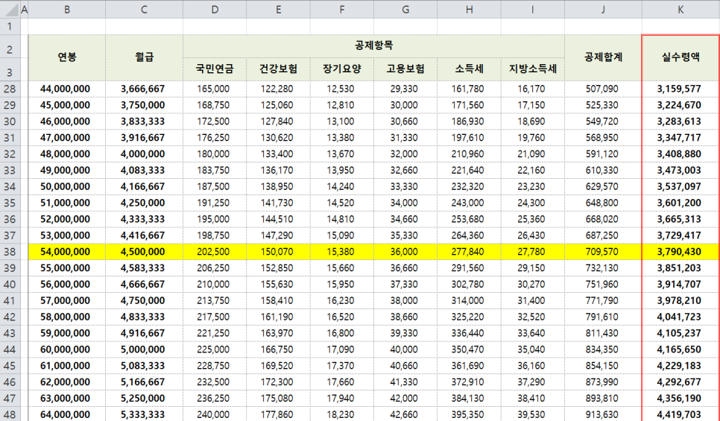
Task: Click the 장기요양 header cell
Action: tap(341, 69)
